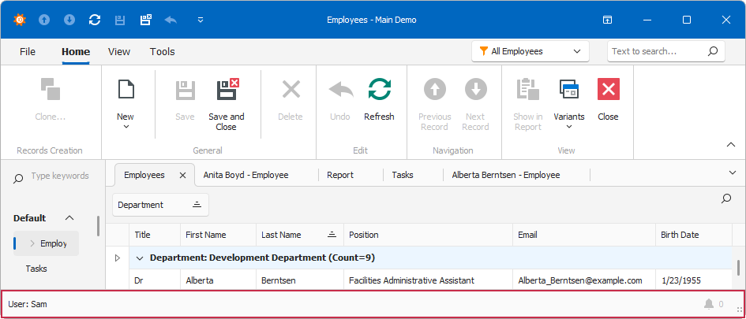Click the notification bell in status bar
The height and width of the screenshot is (319, 746).
709,304
